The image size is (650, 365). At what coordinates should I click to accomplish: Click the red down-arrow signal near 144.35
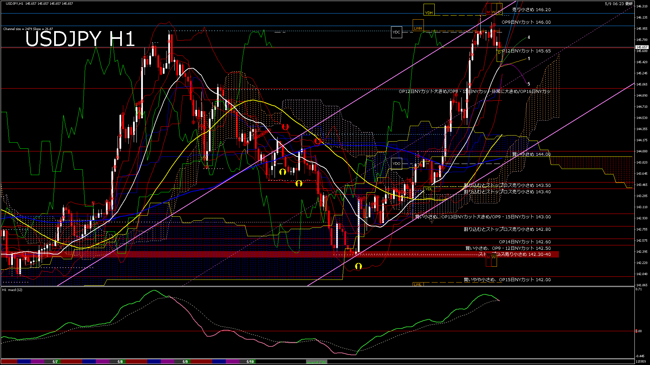pyautogui.click(x=285, y=127)
